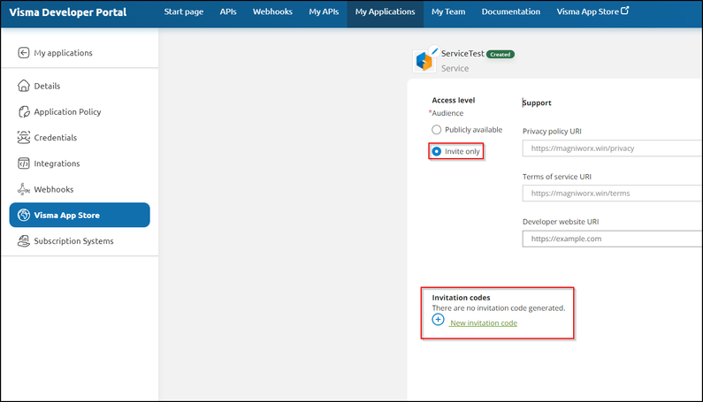Click the Application Policy leaf icon

point(24,111)
